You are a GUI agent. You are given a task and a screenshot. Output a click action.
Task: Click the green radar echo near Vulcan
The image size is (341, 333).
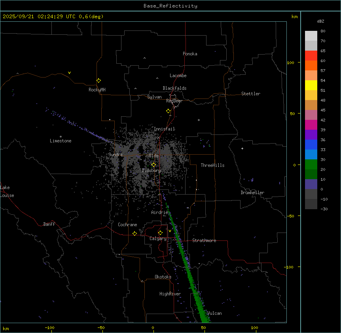204,314
